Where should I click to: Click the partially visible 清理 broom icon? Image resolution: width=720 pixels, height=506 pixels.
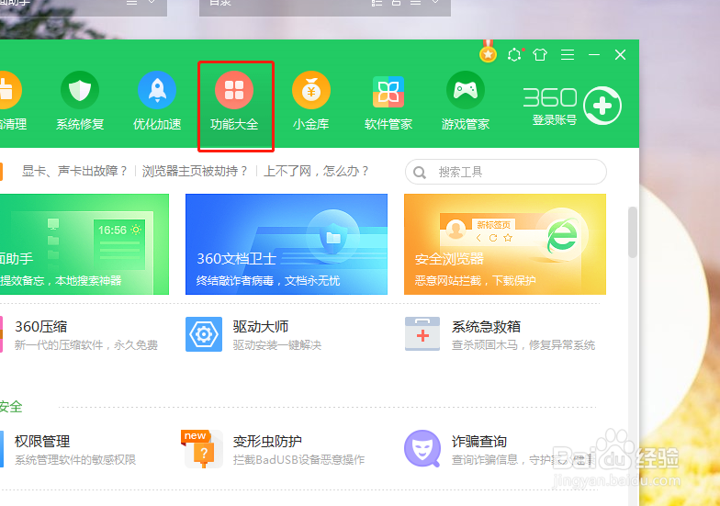9,90
